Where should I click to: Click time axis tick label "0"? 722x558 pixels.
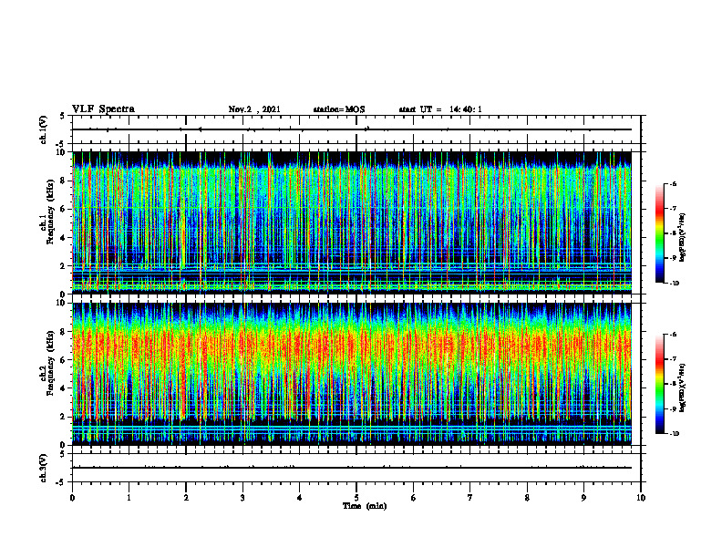(72, 498)
